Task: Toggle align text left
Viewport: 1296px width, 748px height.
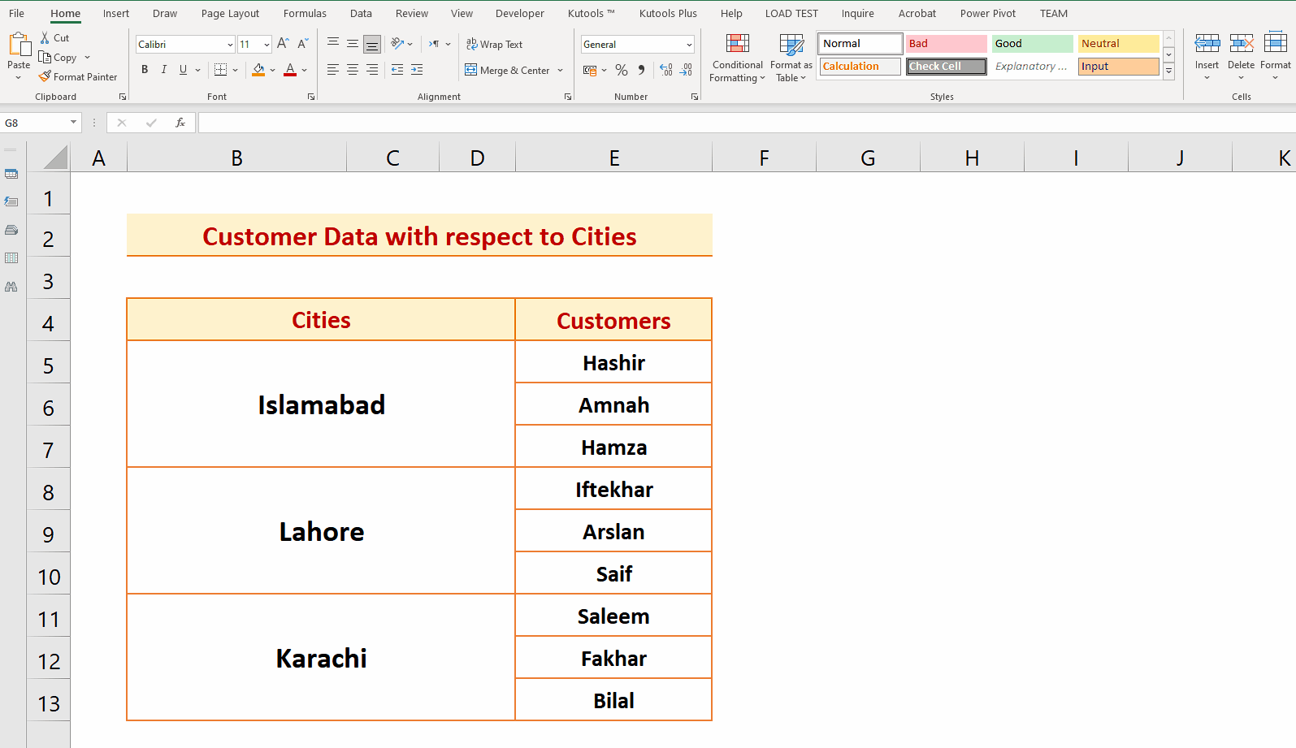Action: point(333,70)
